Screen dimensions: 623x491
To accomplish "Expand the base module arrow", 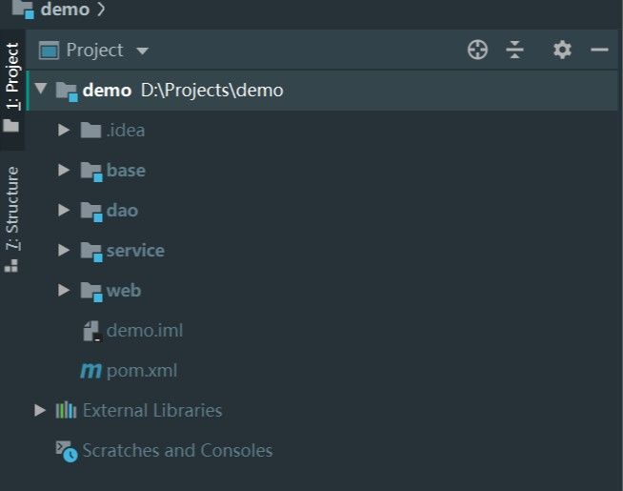I will 64,170.
